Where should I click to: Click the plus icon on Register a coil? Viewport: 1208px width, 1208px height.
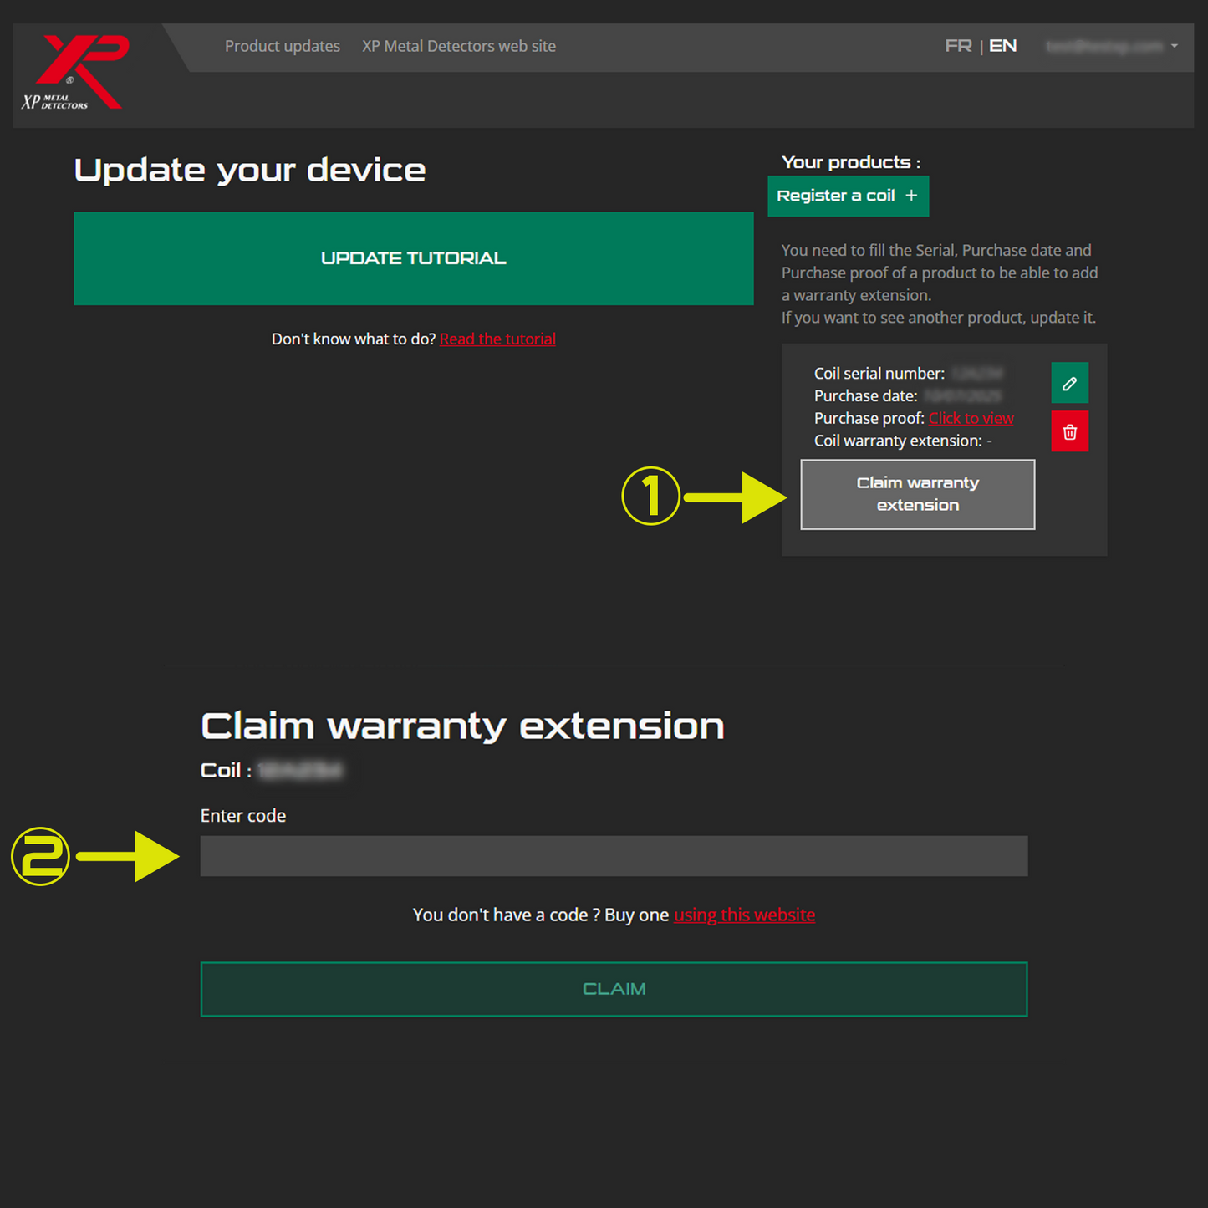point(910,196)
